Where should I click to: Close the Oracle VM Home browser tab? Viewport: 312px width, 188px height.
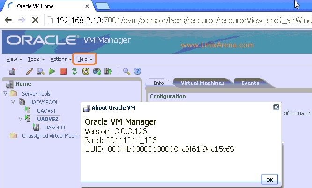click(87, 6)
